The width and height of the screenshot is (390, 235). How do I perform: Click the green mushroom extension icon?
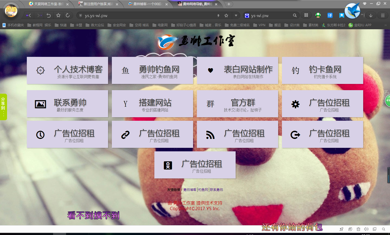(x=318, y=15)
